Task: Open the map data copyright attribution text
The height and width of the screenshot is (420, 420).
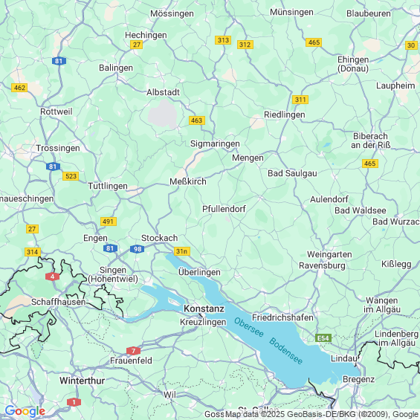Action: [x=312, y=414]
